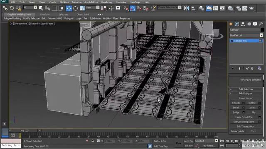
Task: Select Editable Poly in modifier stack
Action: coord(246,41)
